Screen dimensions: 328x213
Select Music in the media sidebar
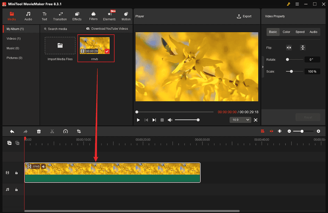(x=13, y=48)
